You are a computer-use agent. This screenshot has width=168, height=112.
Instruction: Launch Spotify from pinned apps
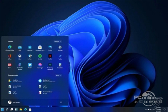point(40,57)
